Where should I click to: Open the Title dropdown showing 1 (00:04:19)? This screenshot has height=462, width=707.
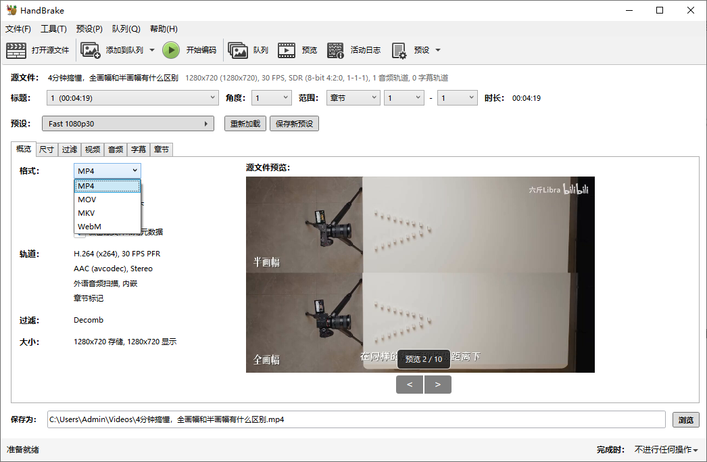[x=132, y=98]
